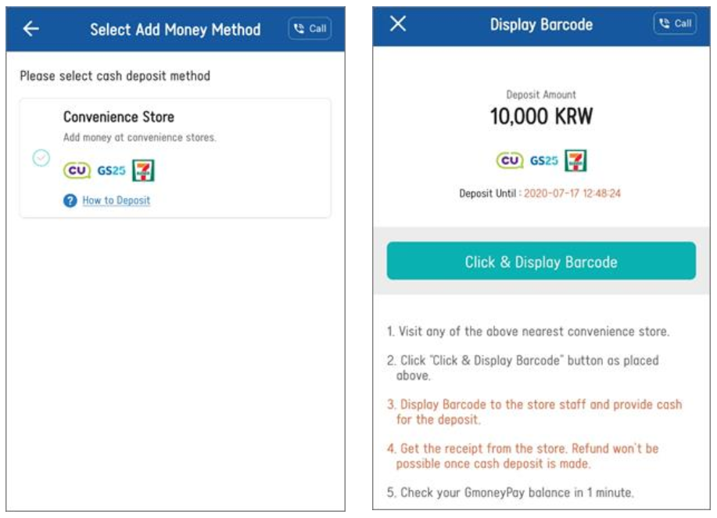Viewport: 717px width, 518px height.
Task: Click the Display Barcode header title
Action: tap(541, 24)
